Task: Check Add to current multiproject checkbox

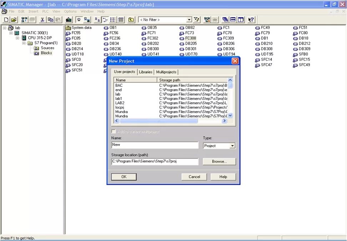Action: click(x=114, y=131)
